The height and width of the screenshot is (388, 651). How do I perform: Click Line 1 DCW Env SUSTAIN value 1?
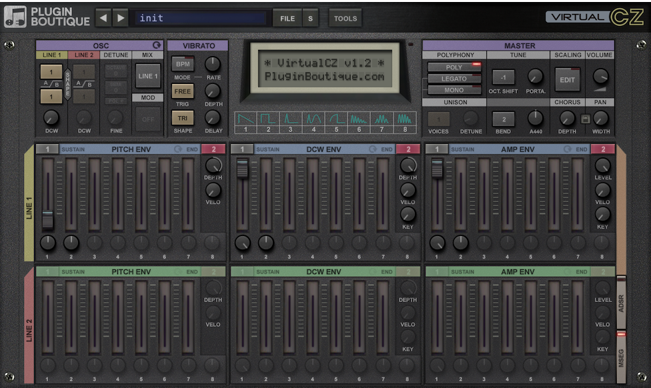242,149
